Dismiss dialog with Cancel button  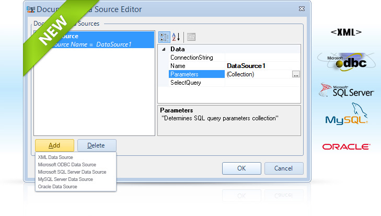[284, 168]
